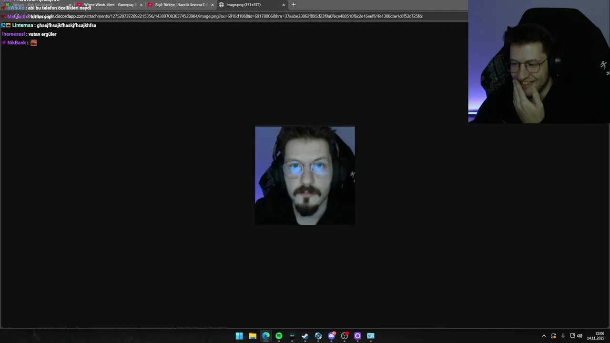This screenshot has height=343, width=610.
Task: Click the webcam overlay video feed
Action: point(539,61)
